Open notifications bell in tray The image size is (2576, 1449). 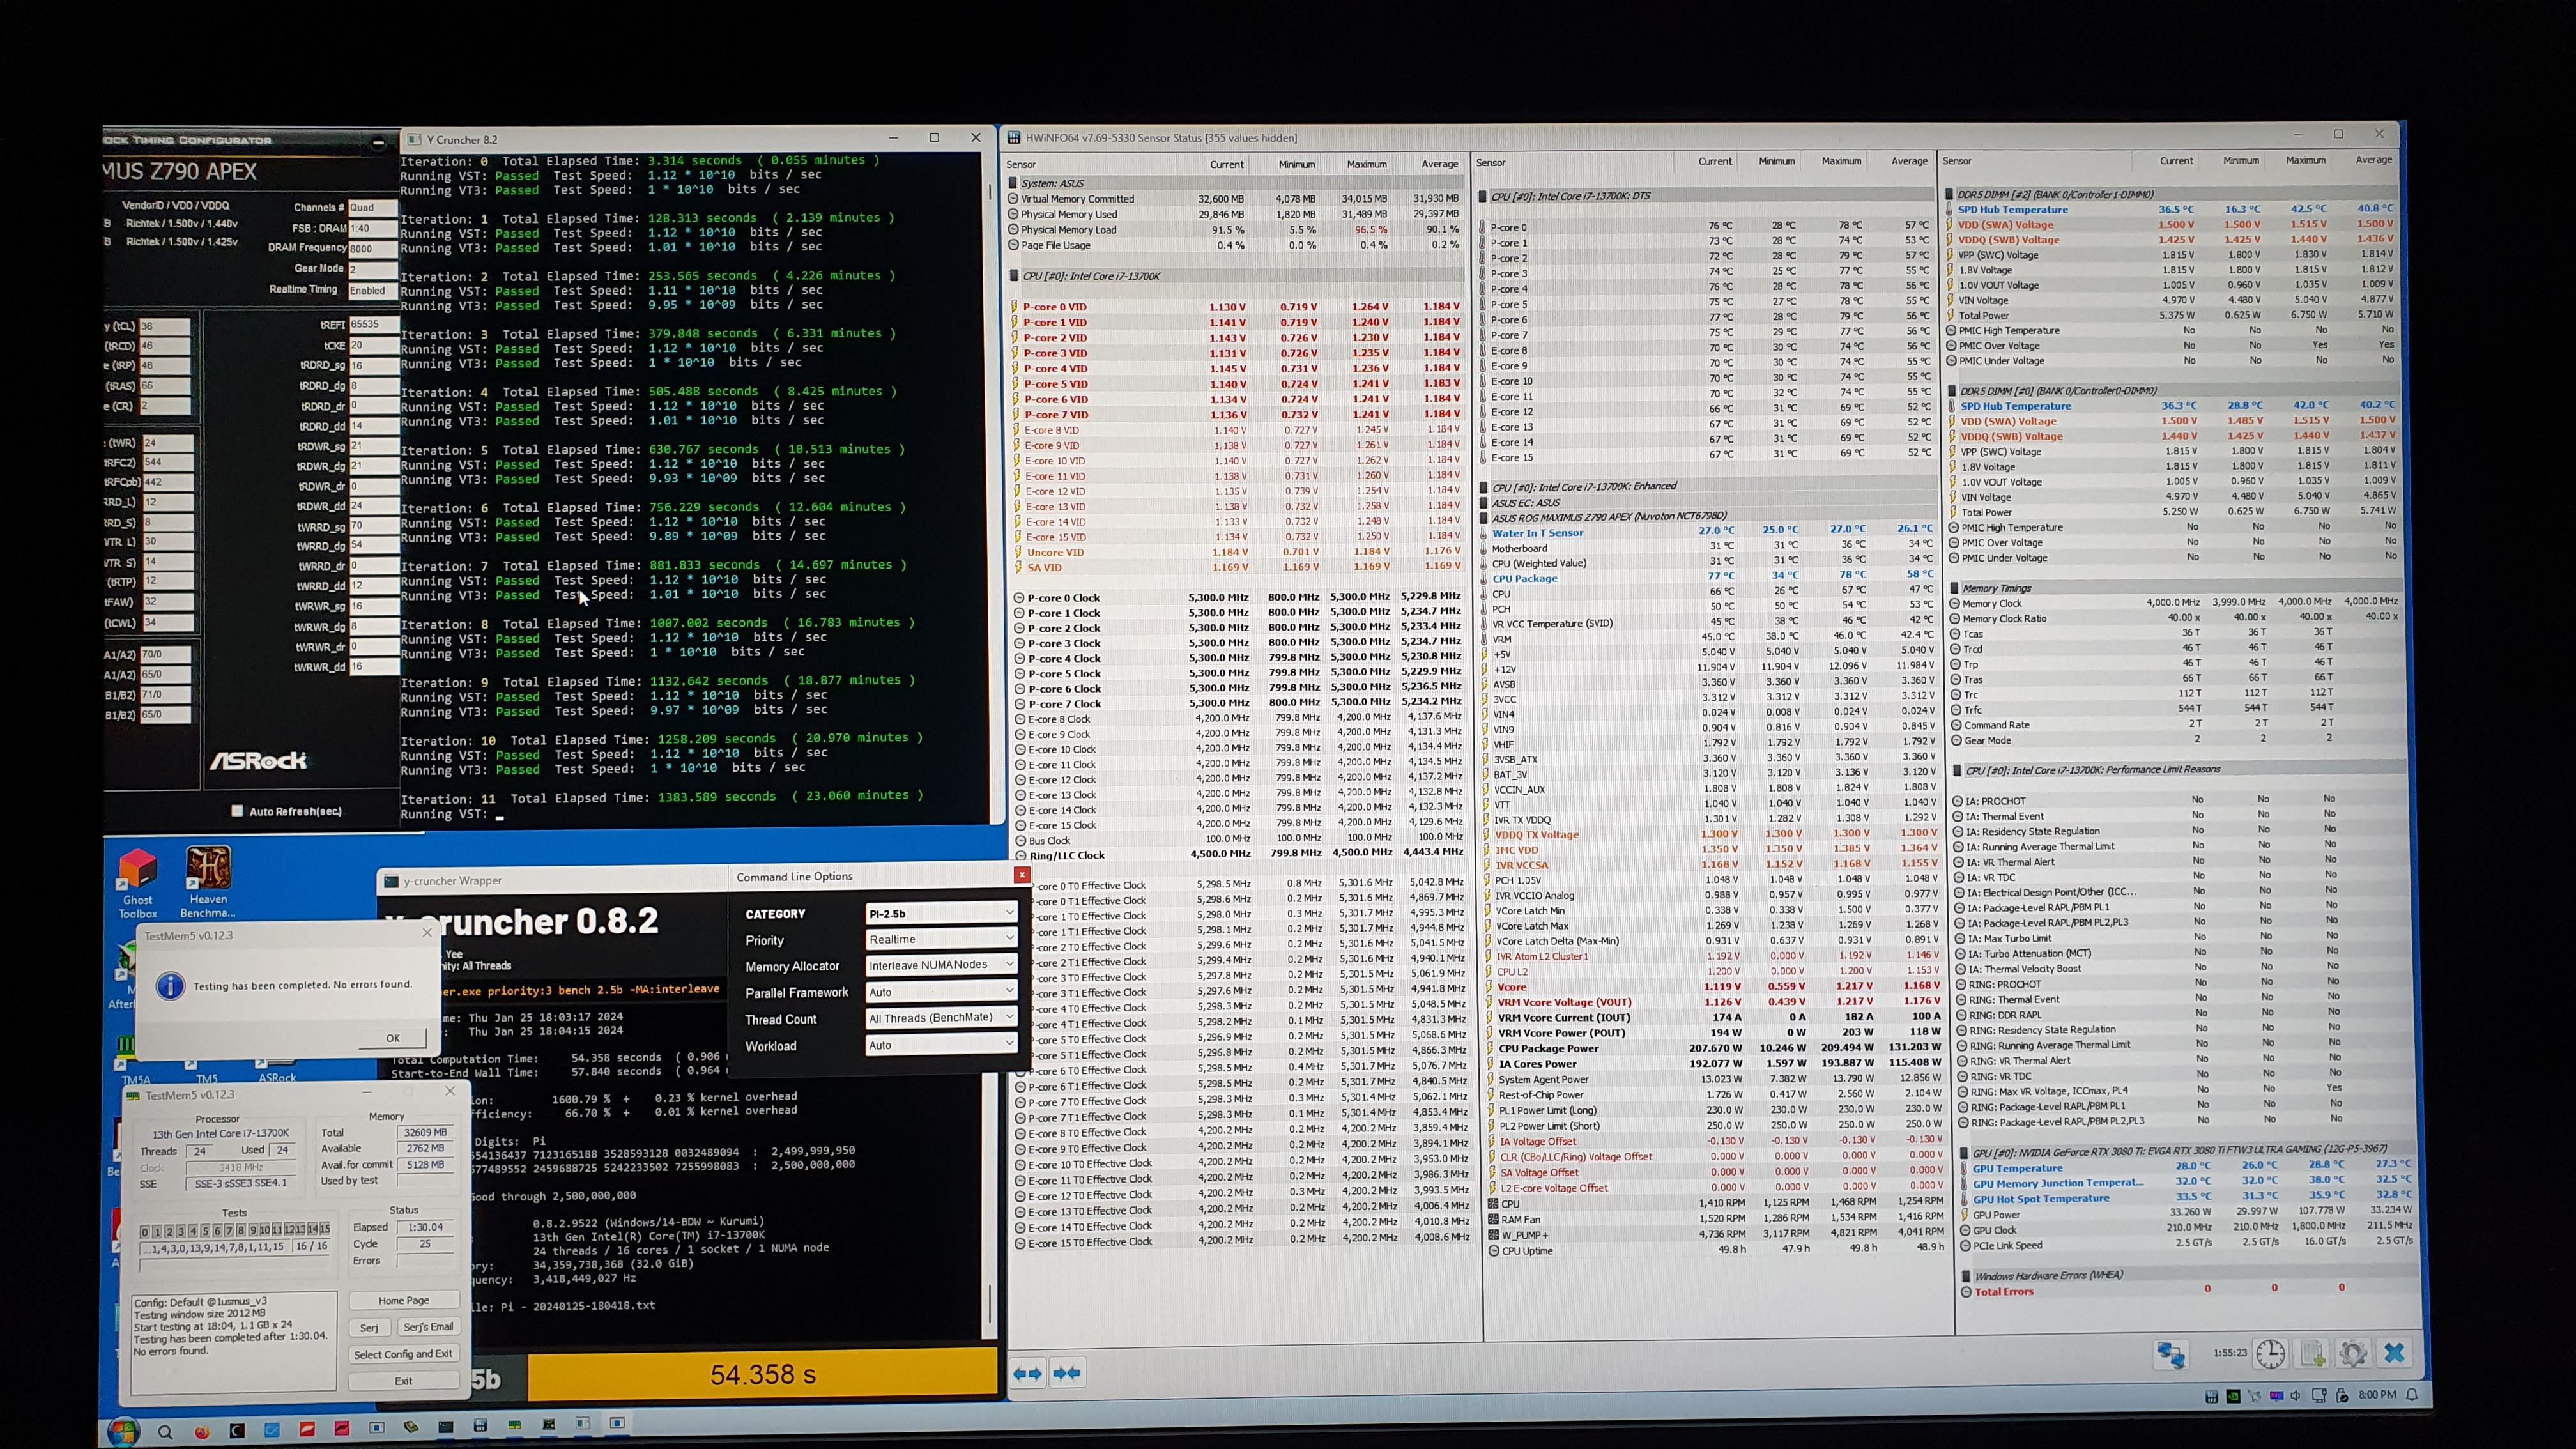click(2413, 1394)
